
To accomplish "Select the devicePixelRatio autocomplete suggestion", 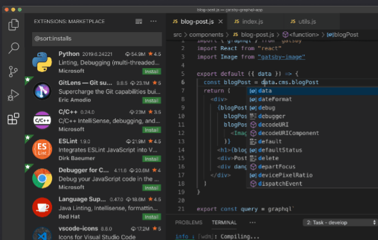I will [313, 175].
